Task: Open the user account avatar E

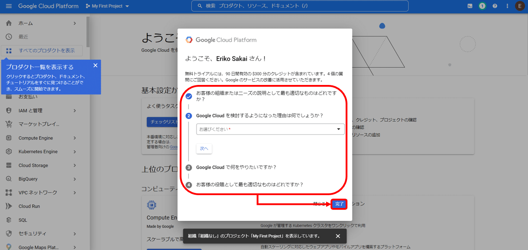Action: pyautogui.click(x=520, y=6)
